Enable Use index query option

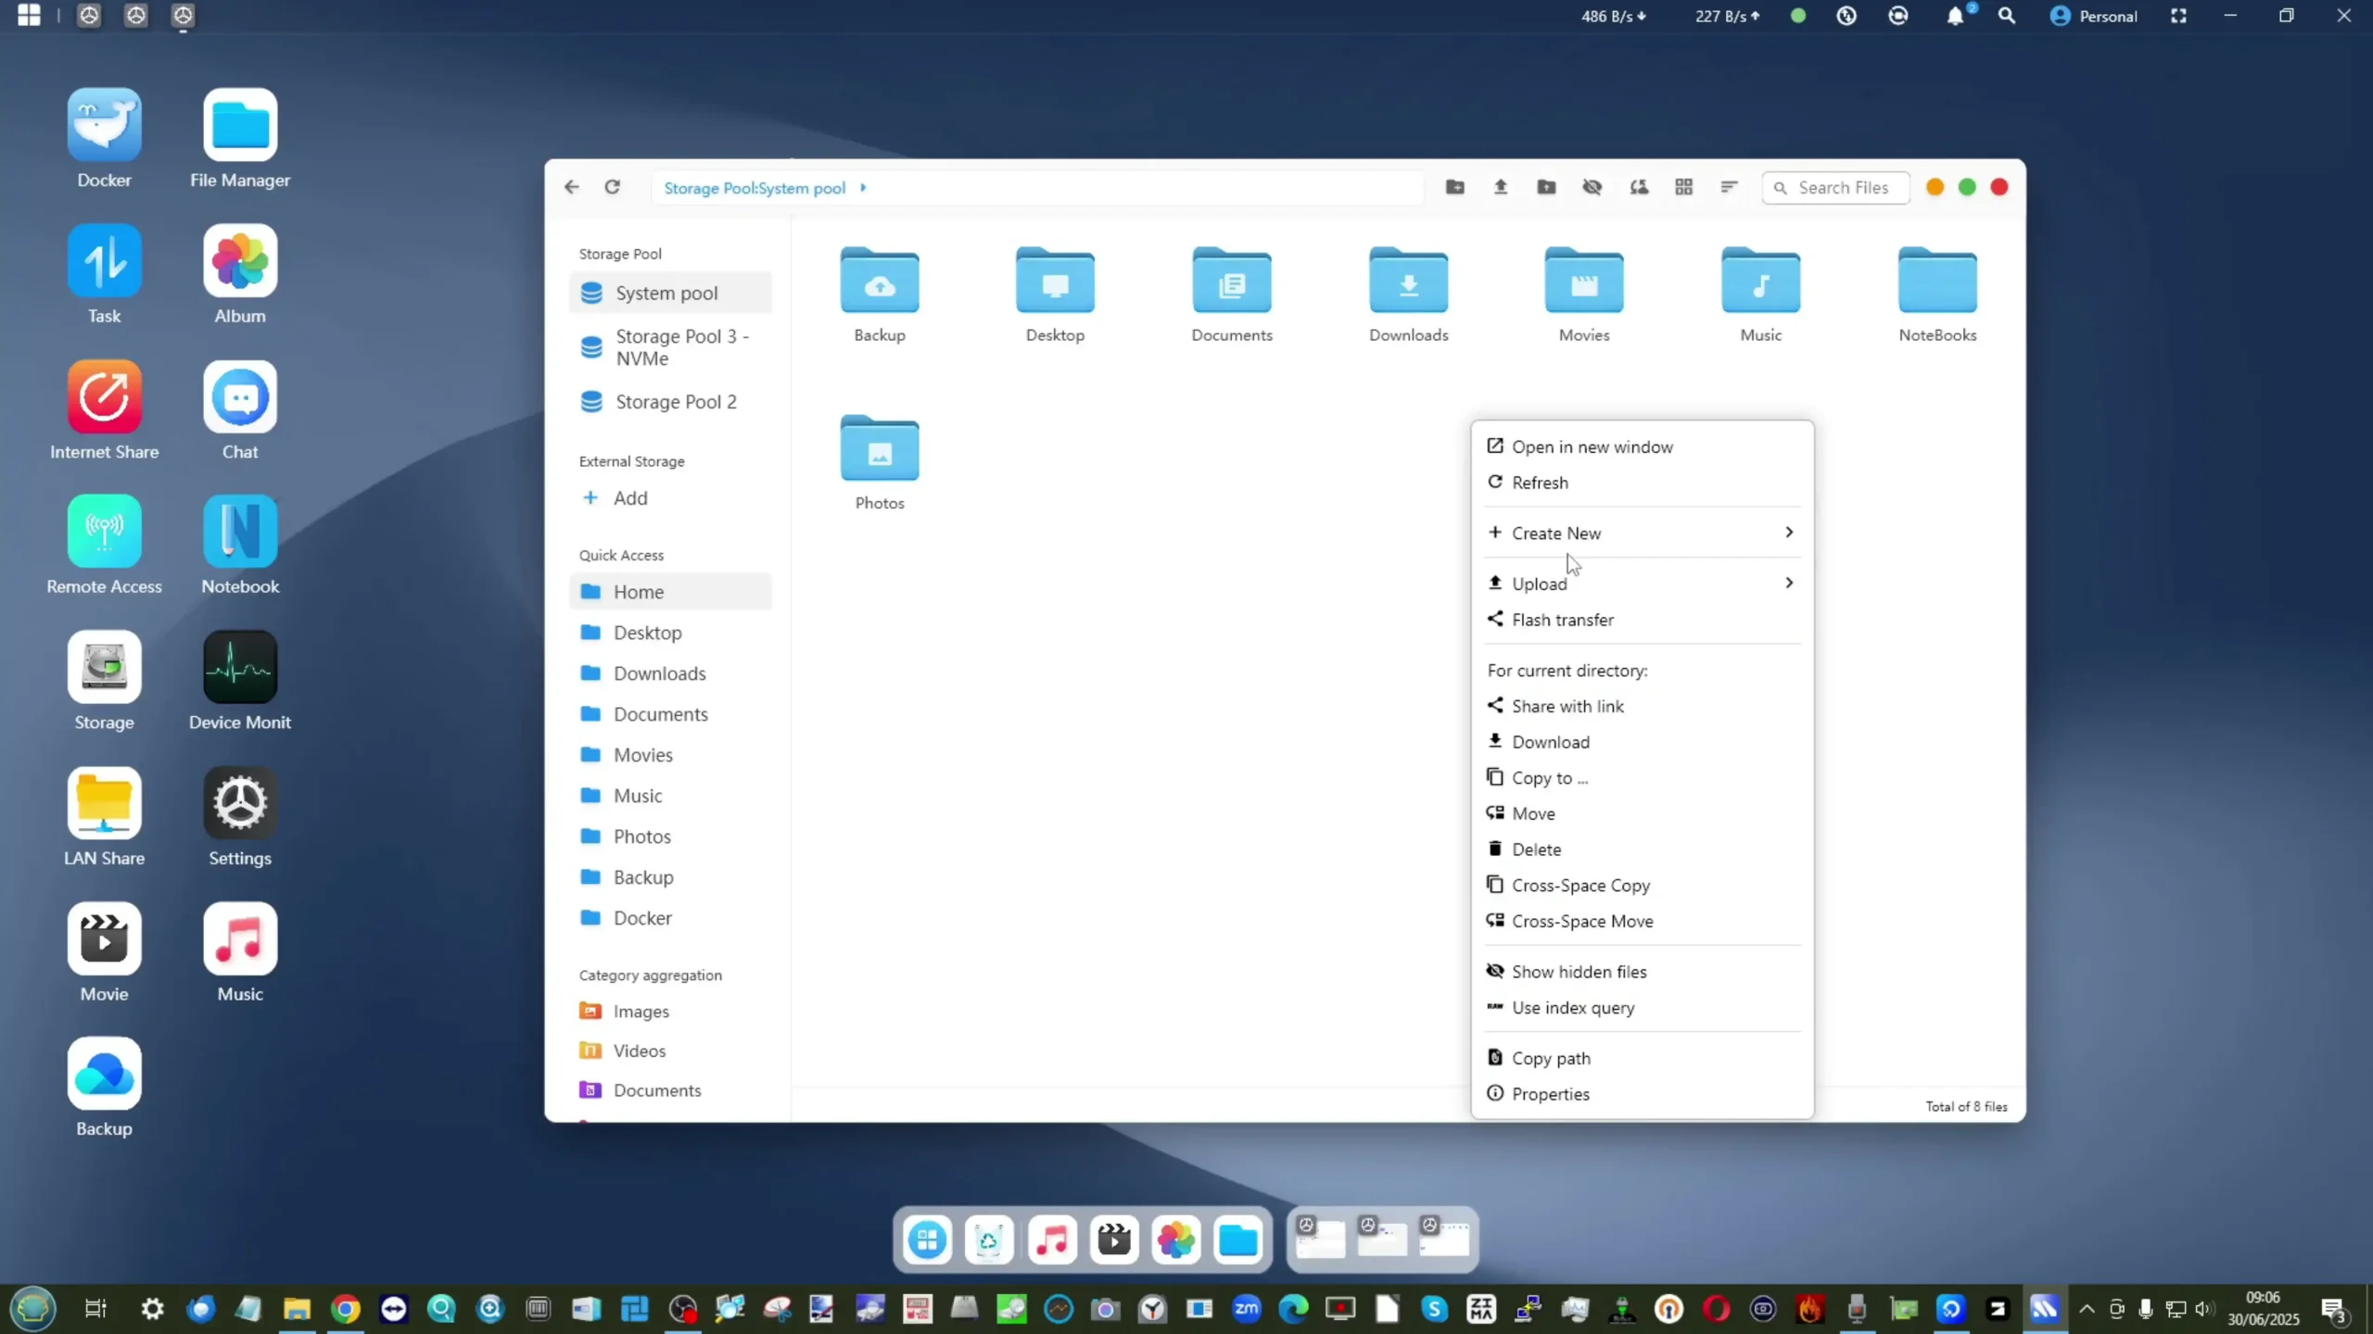(x=1643, y=1008)
